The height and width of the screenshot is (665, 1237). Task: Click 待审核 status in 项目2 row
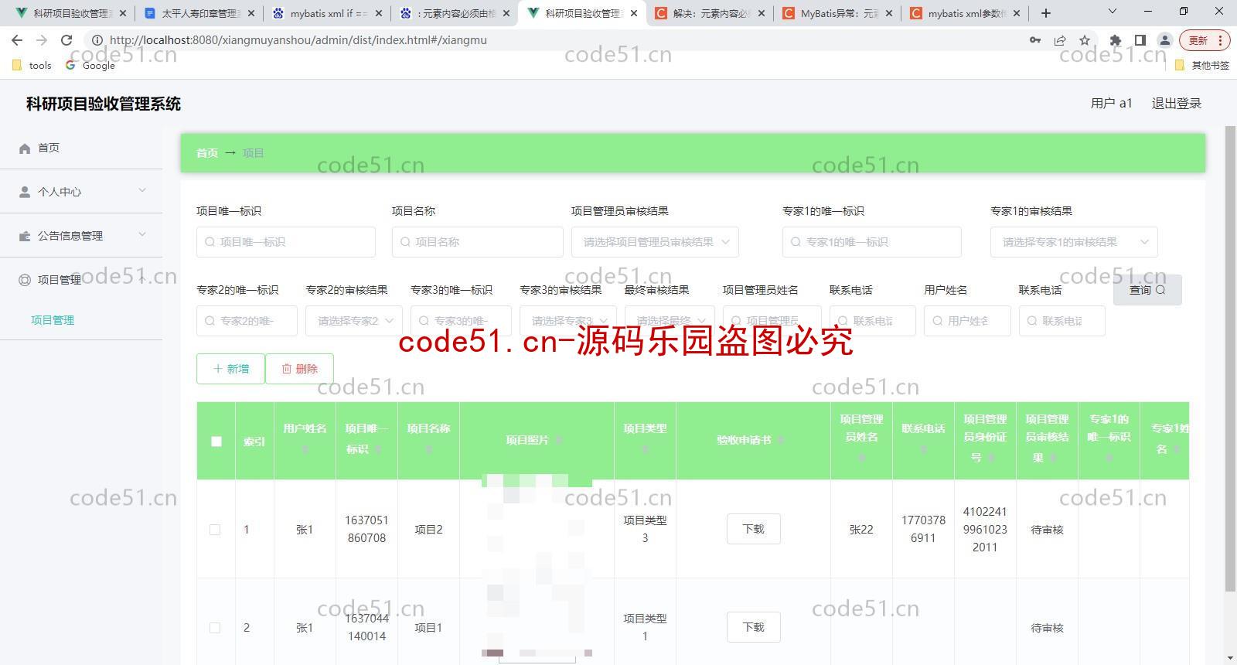pyautogui.click(x=1047, y=530)
